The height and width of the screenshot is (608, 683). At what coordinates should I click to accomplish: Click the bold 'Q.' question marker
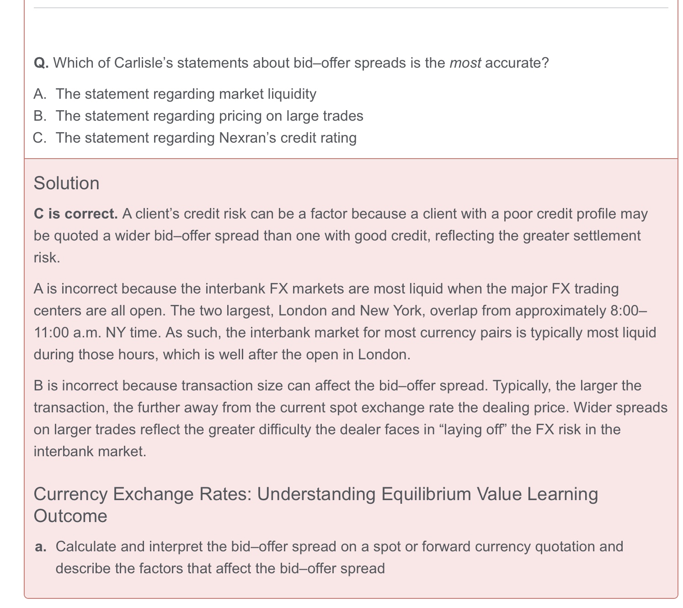tap(41, 63)
